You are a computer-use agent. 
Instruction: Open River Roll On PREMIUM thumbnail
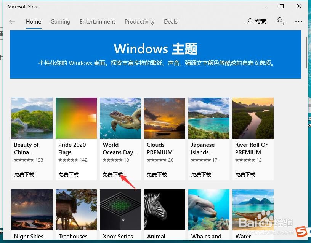(253, 118)
